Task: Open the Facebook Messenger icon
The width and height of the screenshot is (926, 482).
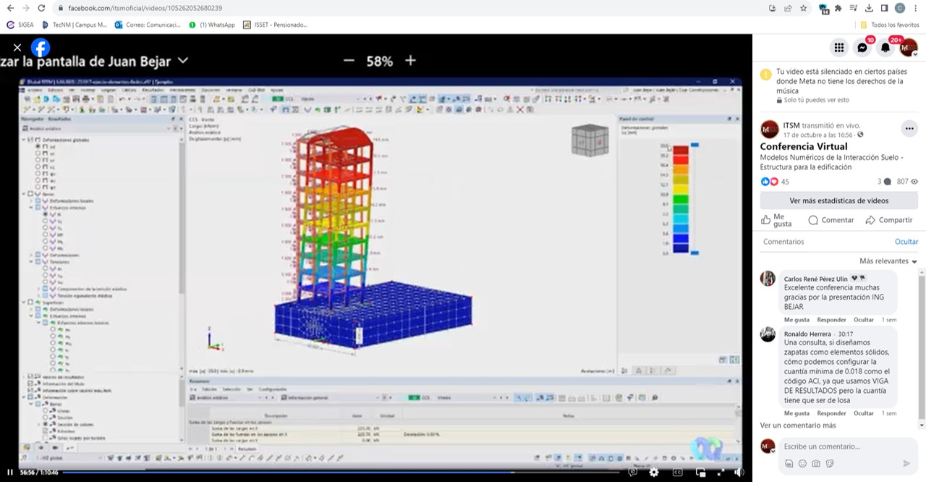Action: point(862,48)
